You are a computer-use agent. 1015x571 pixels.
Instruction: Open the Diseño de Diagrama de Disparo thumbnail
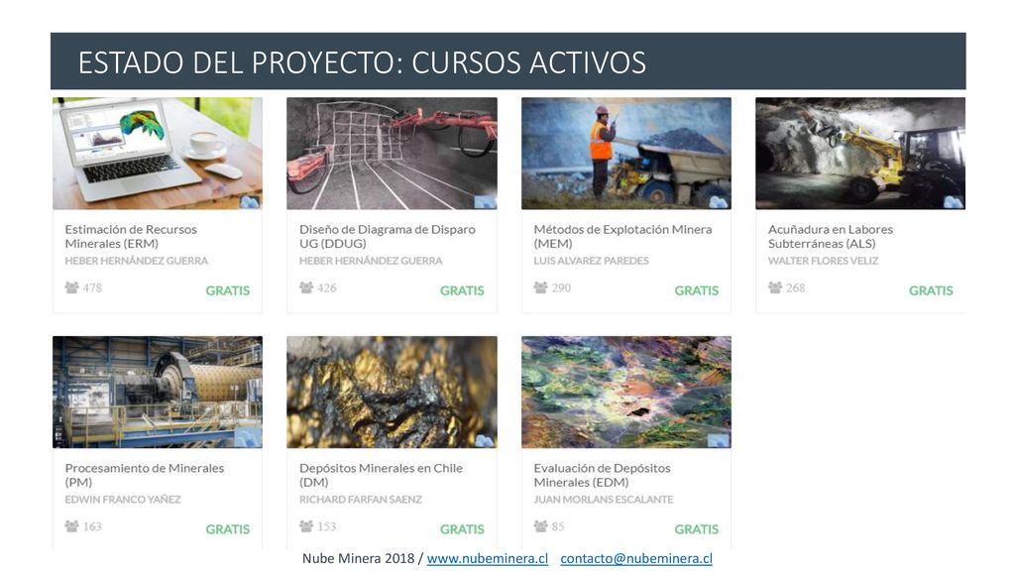click(x=392, y=154)
